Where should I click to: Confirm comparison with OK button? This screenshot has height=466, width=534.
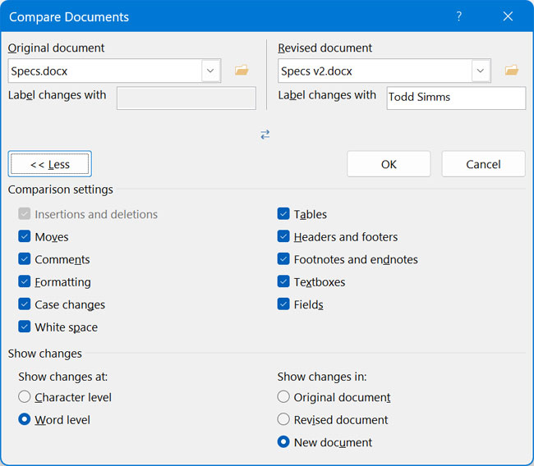389,164
